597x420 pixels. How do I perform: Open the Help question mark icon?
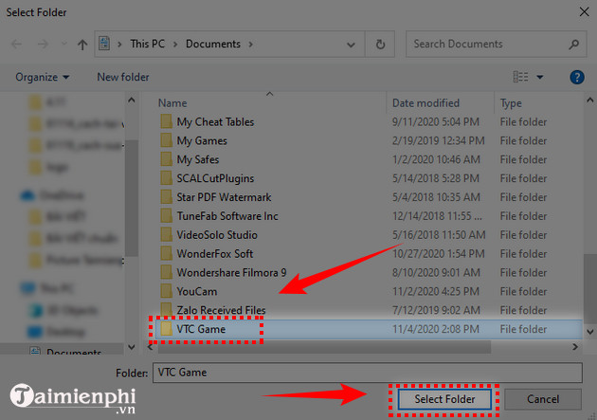tap(575, 77)
